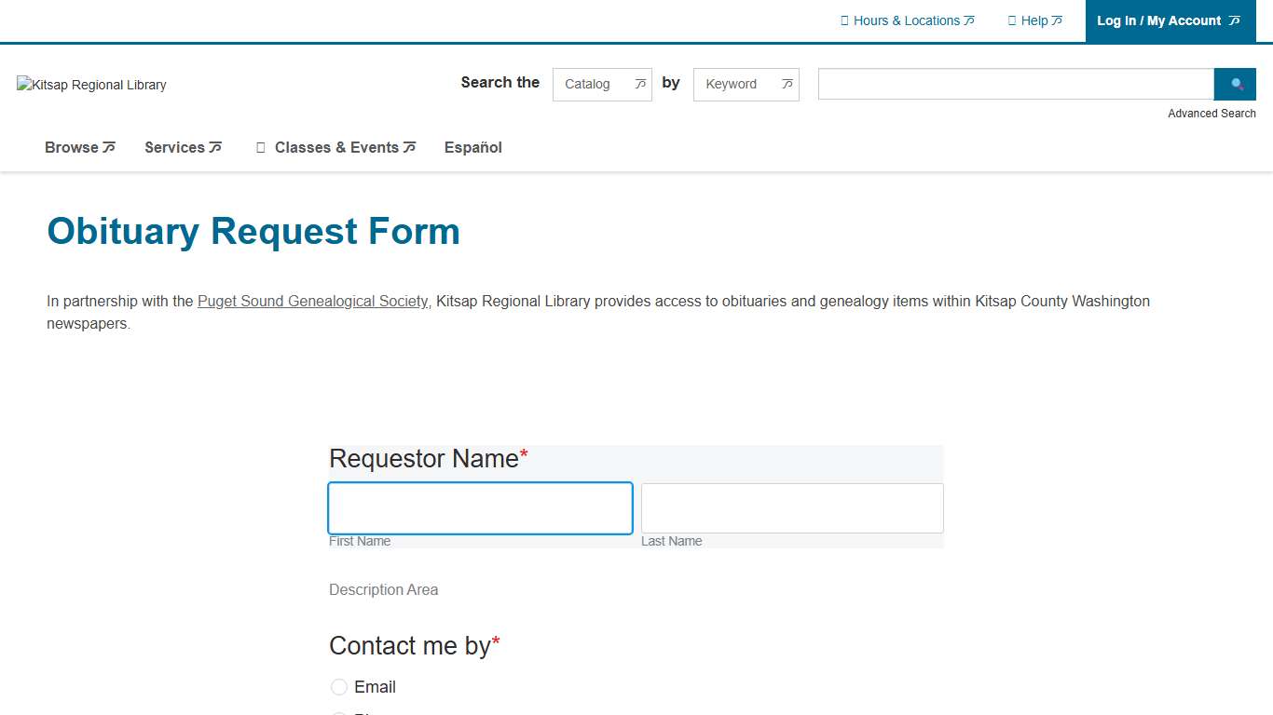1273x715 pixels.
Task: Open the Advanced Search link
Action: pos(1211,114)
